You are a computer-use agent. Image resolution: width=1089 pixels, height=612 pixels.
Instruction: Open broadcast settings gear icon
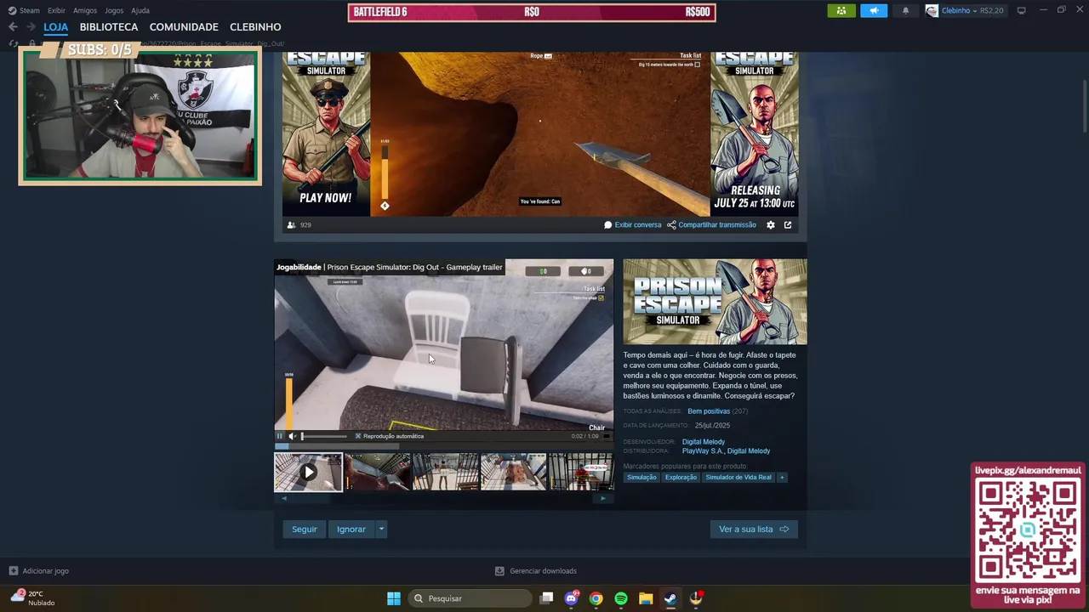point(771,225)
